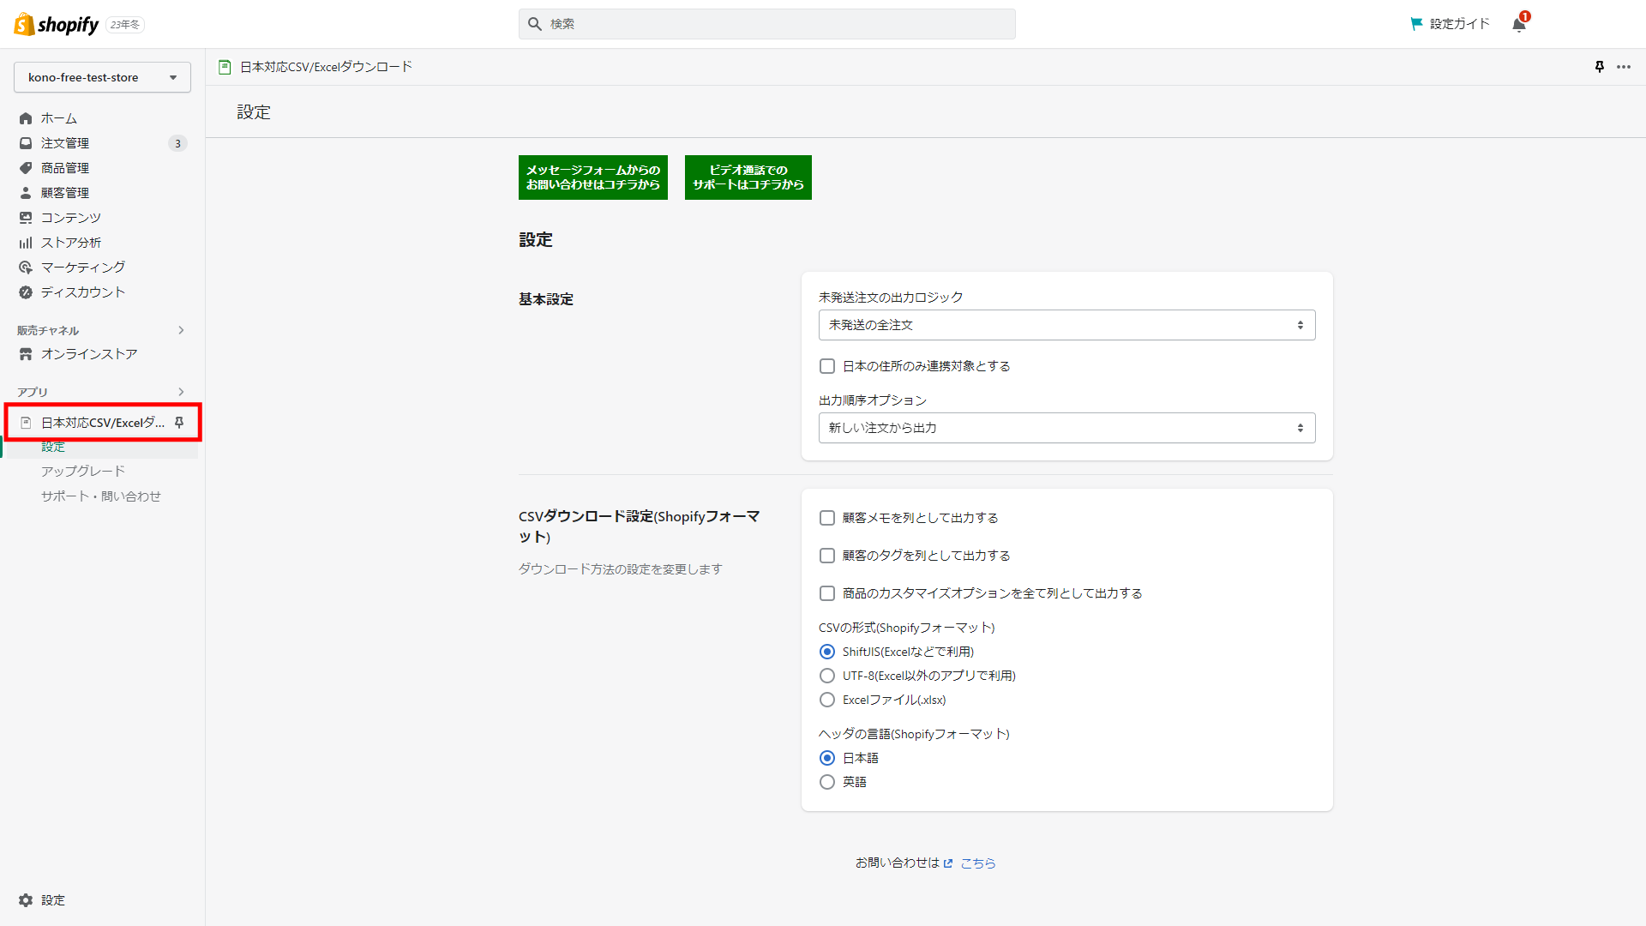Open 未発送注文の出力ロジック dropdown
The height and width of the screenshot is (926, 1646).
pyautogui.click(x=1066, y=325)
